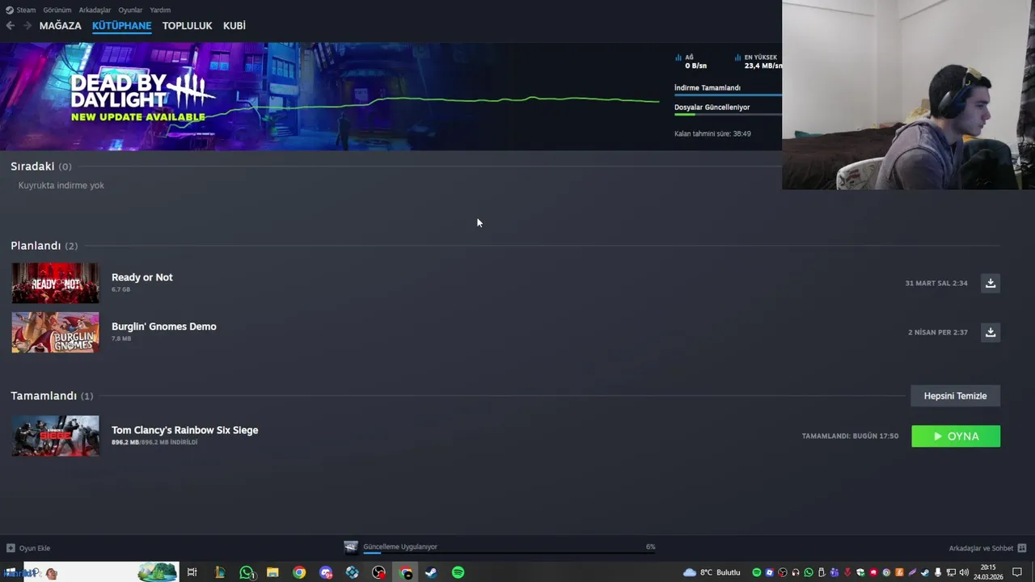Click OYNA for Rainbow Six Siege
The height and width of the screenshot is (582, 1035).
click(956, 436)
